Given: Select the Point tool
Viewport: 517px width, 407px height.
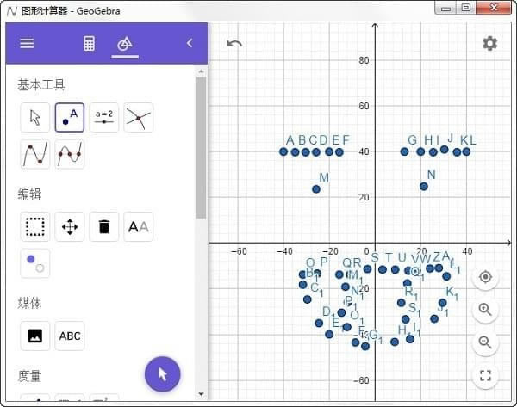Looking at the screenshot, I should pos(70,118).
